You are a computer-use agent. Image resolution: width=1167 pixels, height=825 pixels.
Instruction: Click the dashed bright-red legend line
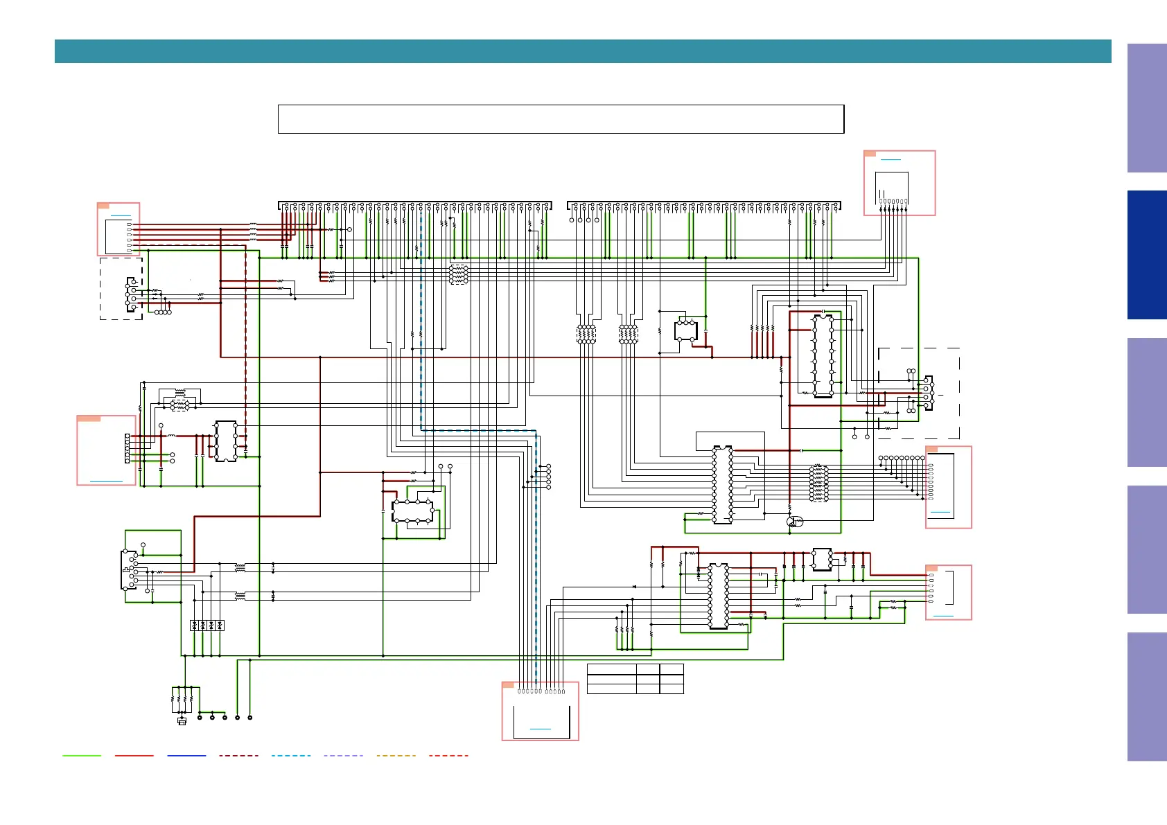[448, 756]
